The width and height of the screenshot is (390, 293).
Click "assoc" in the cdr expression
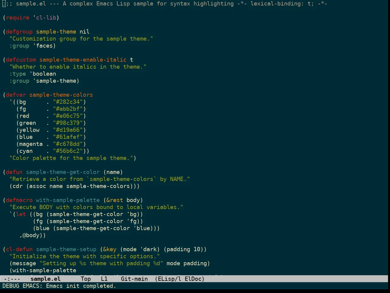point(38,186)
